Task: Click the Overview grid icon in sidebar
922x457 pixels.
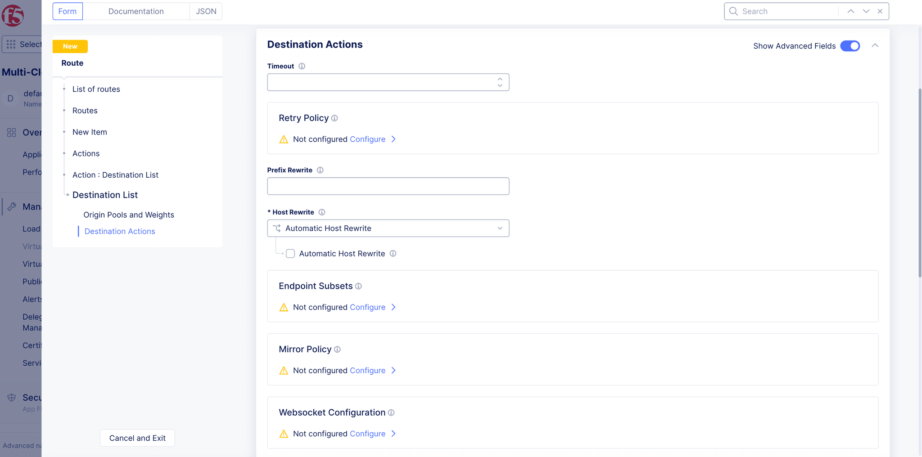Action: 12,132
